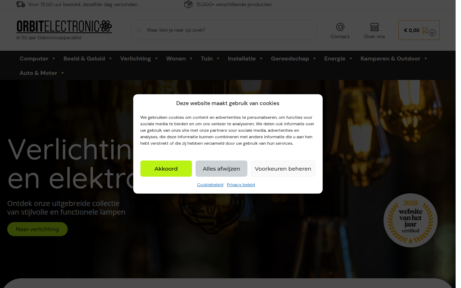
Task: Click the delivery truck icon
Action: 21,4
